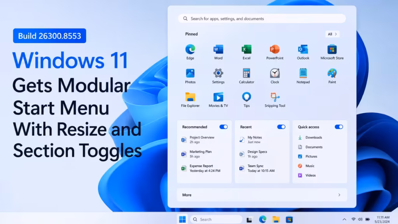Open the Edge pinned app
This screenshot has width=398, height=224.
tap(190, 52)
